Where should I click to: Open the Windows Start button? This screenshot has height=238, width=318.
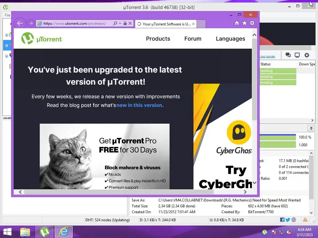7,232
